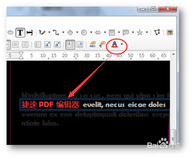Image resolution: width=192 pixels, height=158 pixels.
Task: Select the dimension line tool
Action: [30, 32]
